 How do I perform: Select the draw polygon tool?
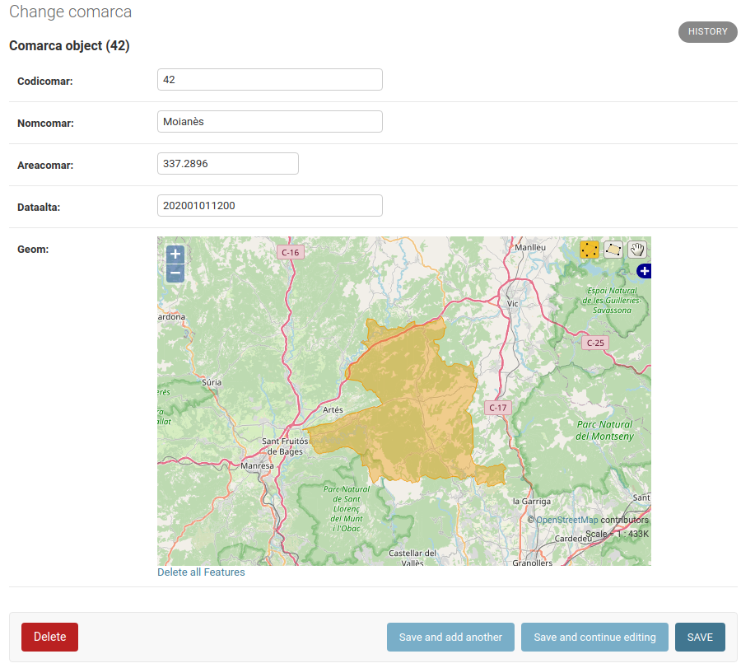tap(613, 250)
